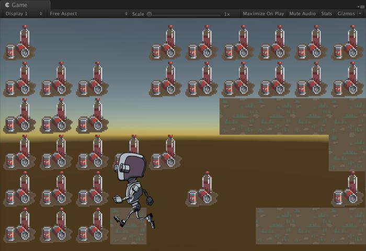The height and width of the screenshot is (251, 366).
Task: Click the bottle above the bottom-right platform
Action: (x=348, y=189)
